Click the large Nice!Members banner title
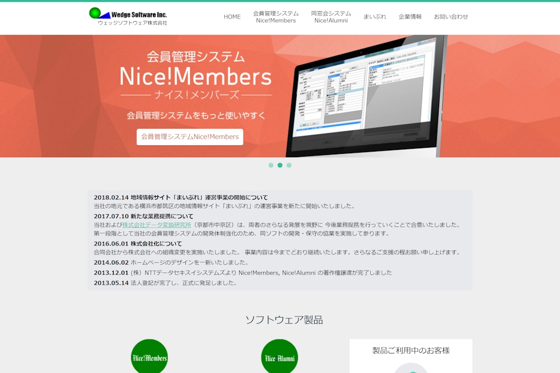This screenshot has height=373, width=560. (196, 76)
